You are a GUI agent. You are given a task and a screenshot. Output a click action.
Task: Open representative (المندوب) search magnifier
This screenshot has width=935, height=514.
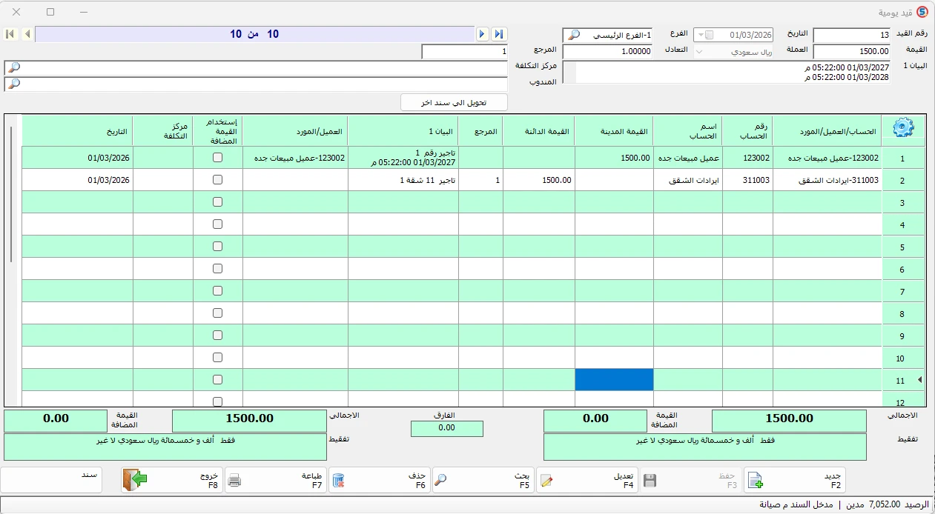(13, 84)
